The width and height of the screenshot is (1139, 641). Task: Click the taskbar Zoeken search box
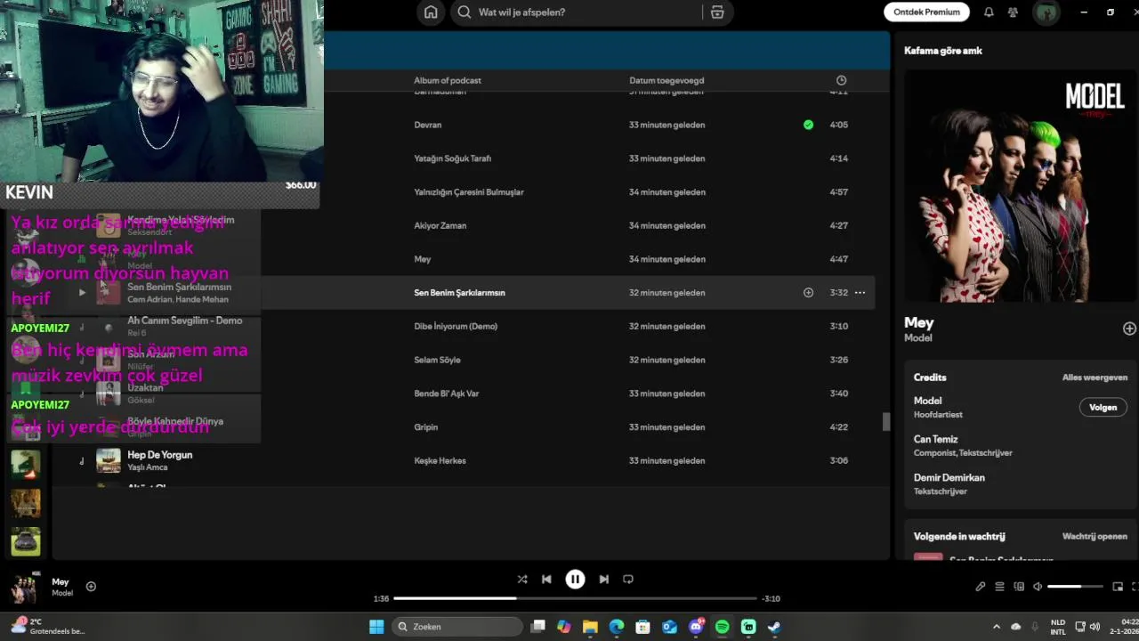(x=456, y=627)
